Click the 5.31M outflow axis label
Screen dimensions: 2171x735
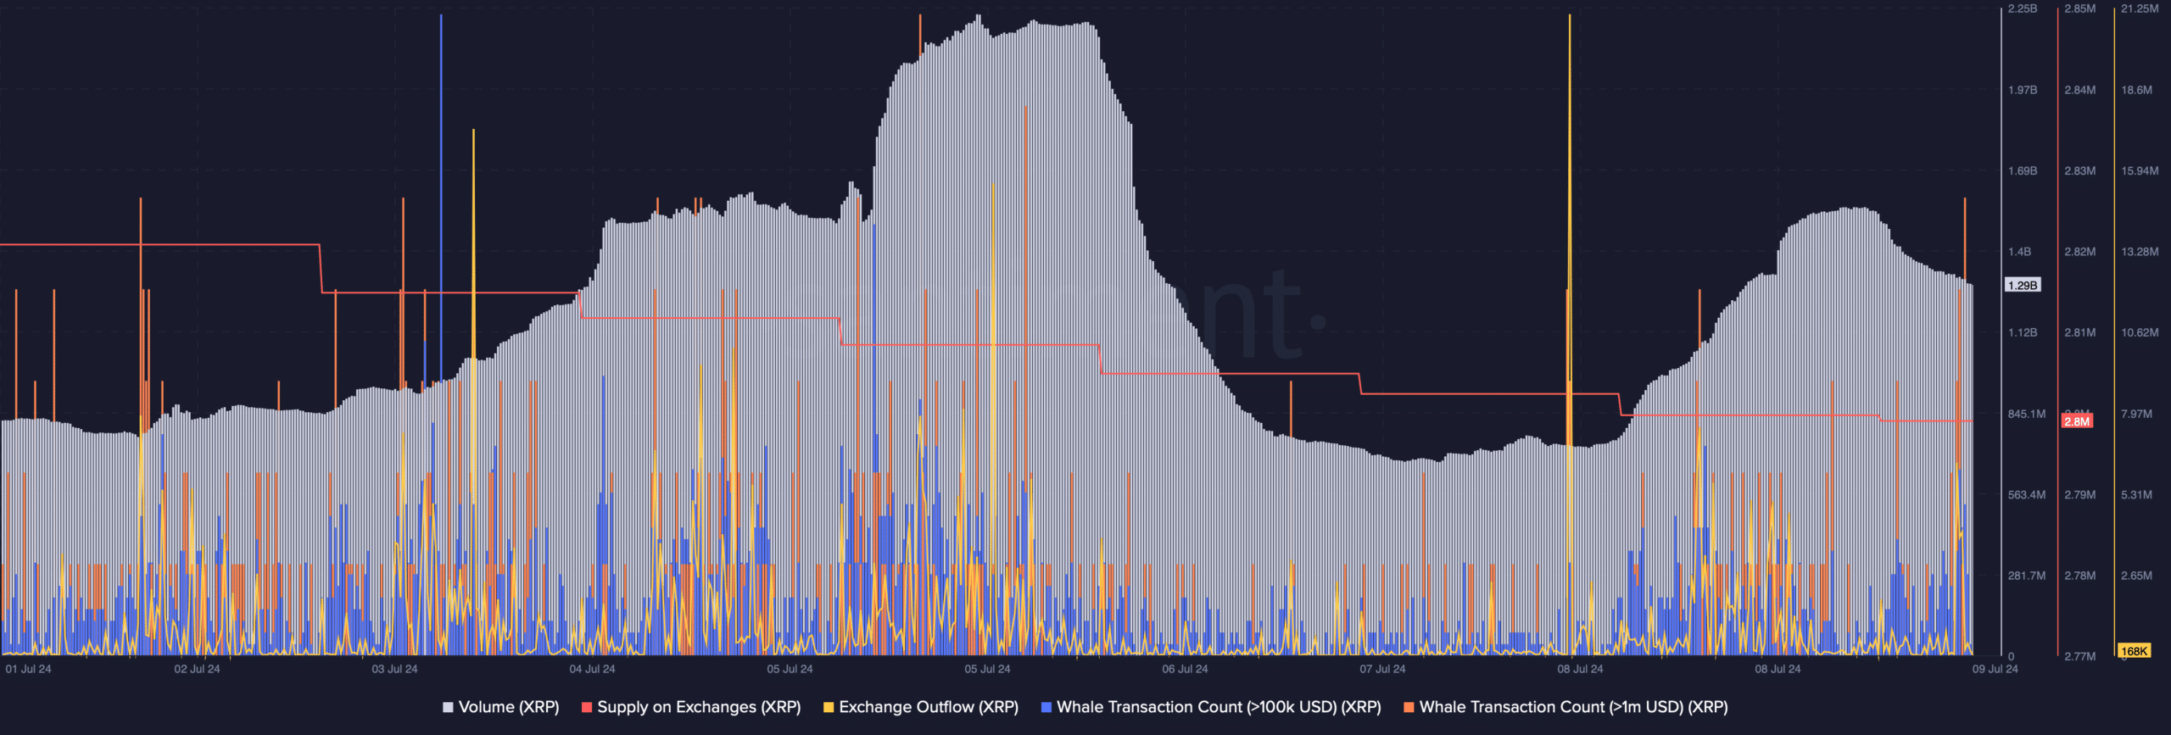[2136, 494]
